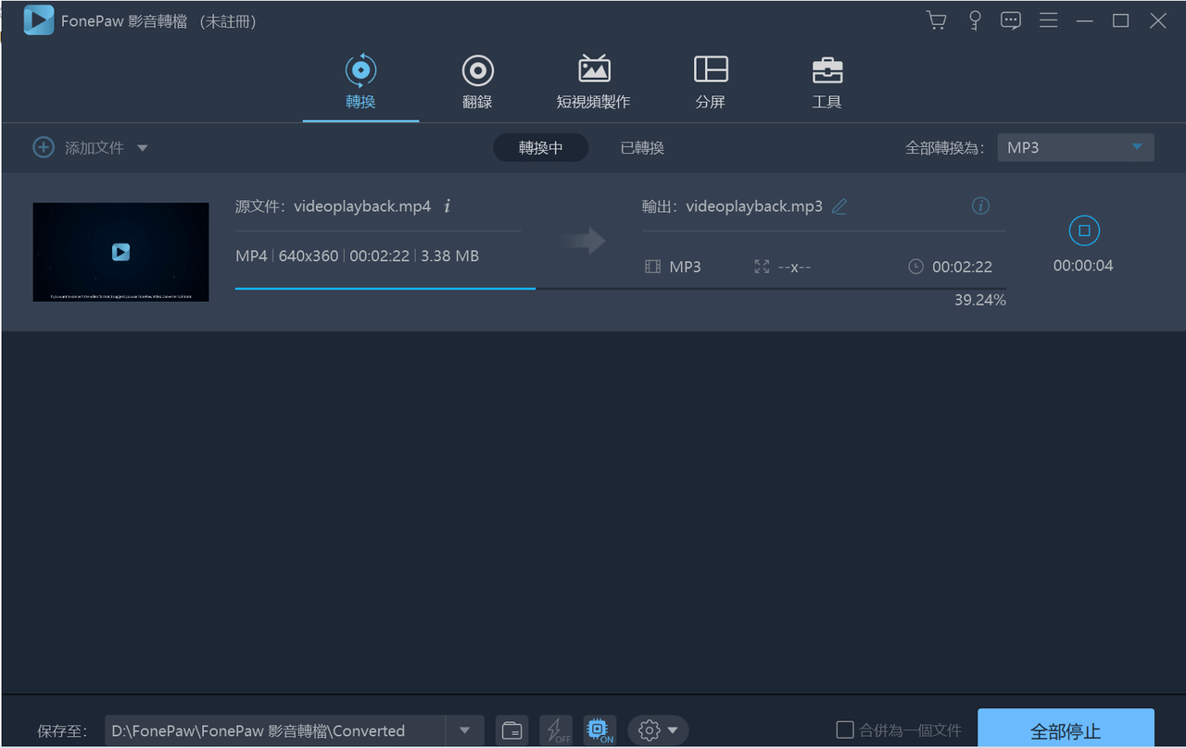Show the 轉換中 list

point(541,147)
